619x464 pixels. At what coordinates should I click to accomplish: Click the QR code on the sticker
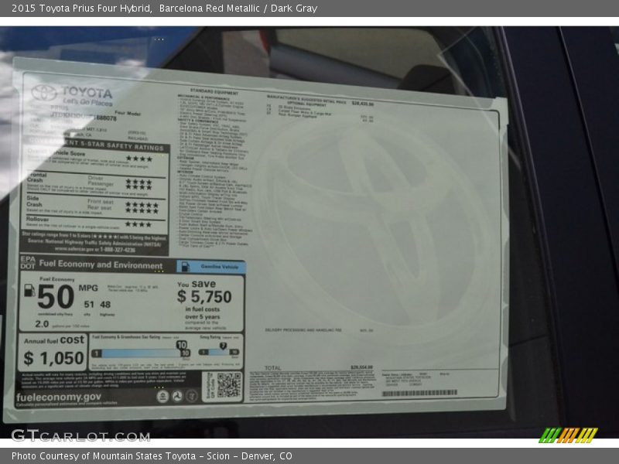point(228,385)
